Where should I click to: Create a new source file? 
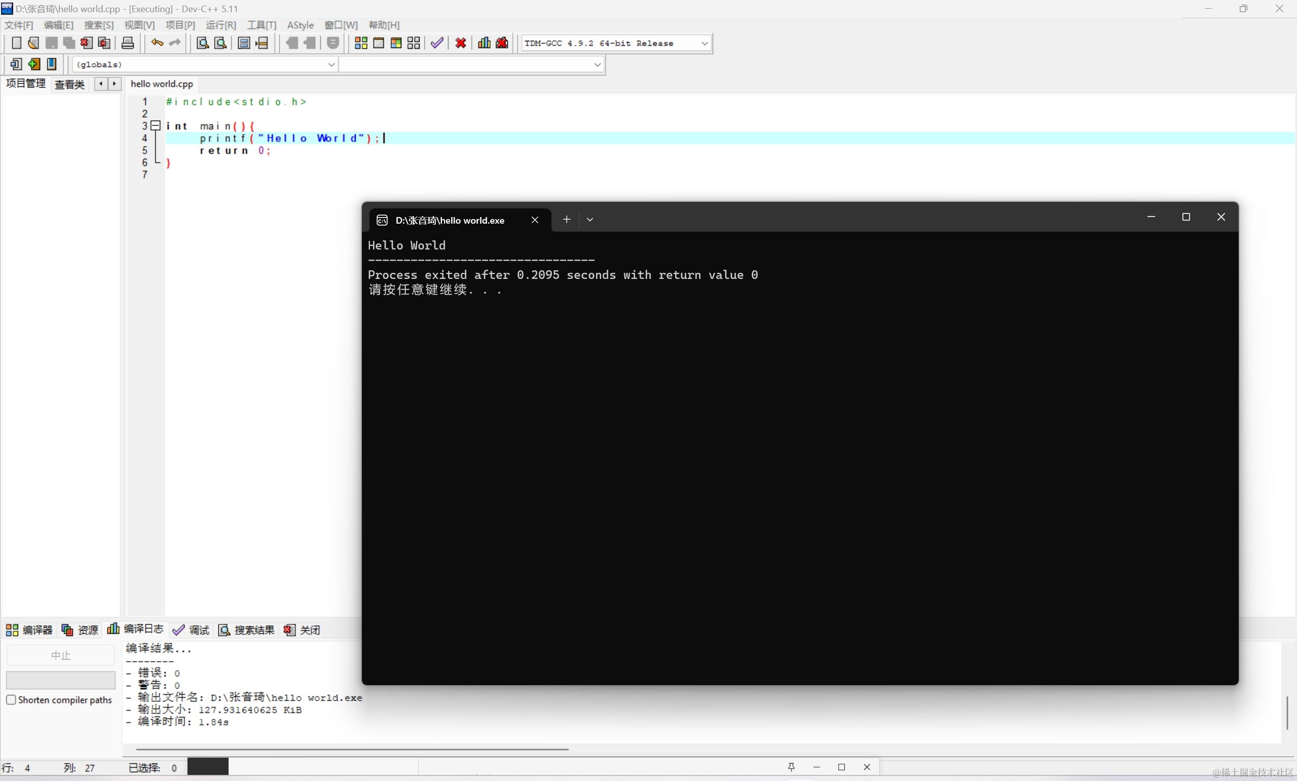16,43
